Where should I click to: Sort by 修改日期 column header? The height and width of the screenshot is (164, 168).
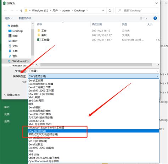click(97, 24)
